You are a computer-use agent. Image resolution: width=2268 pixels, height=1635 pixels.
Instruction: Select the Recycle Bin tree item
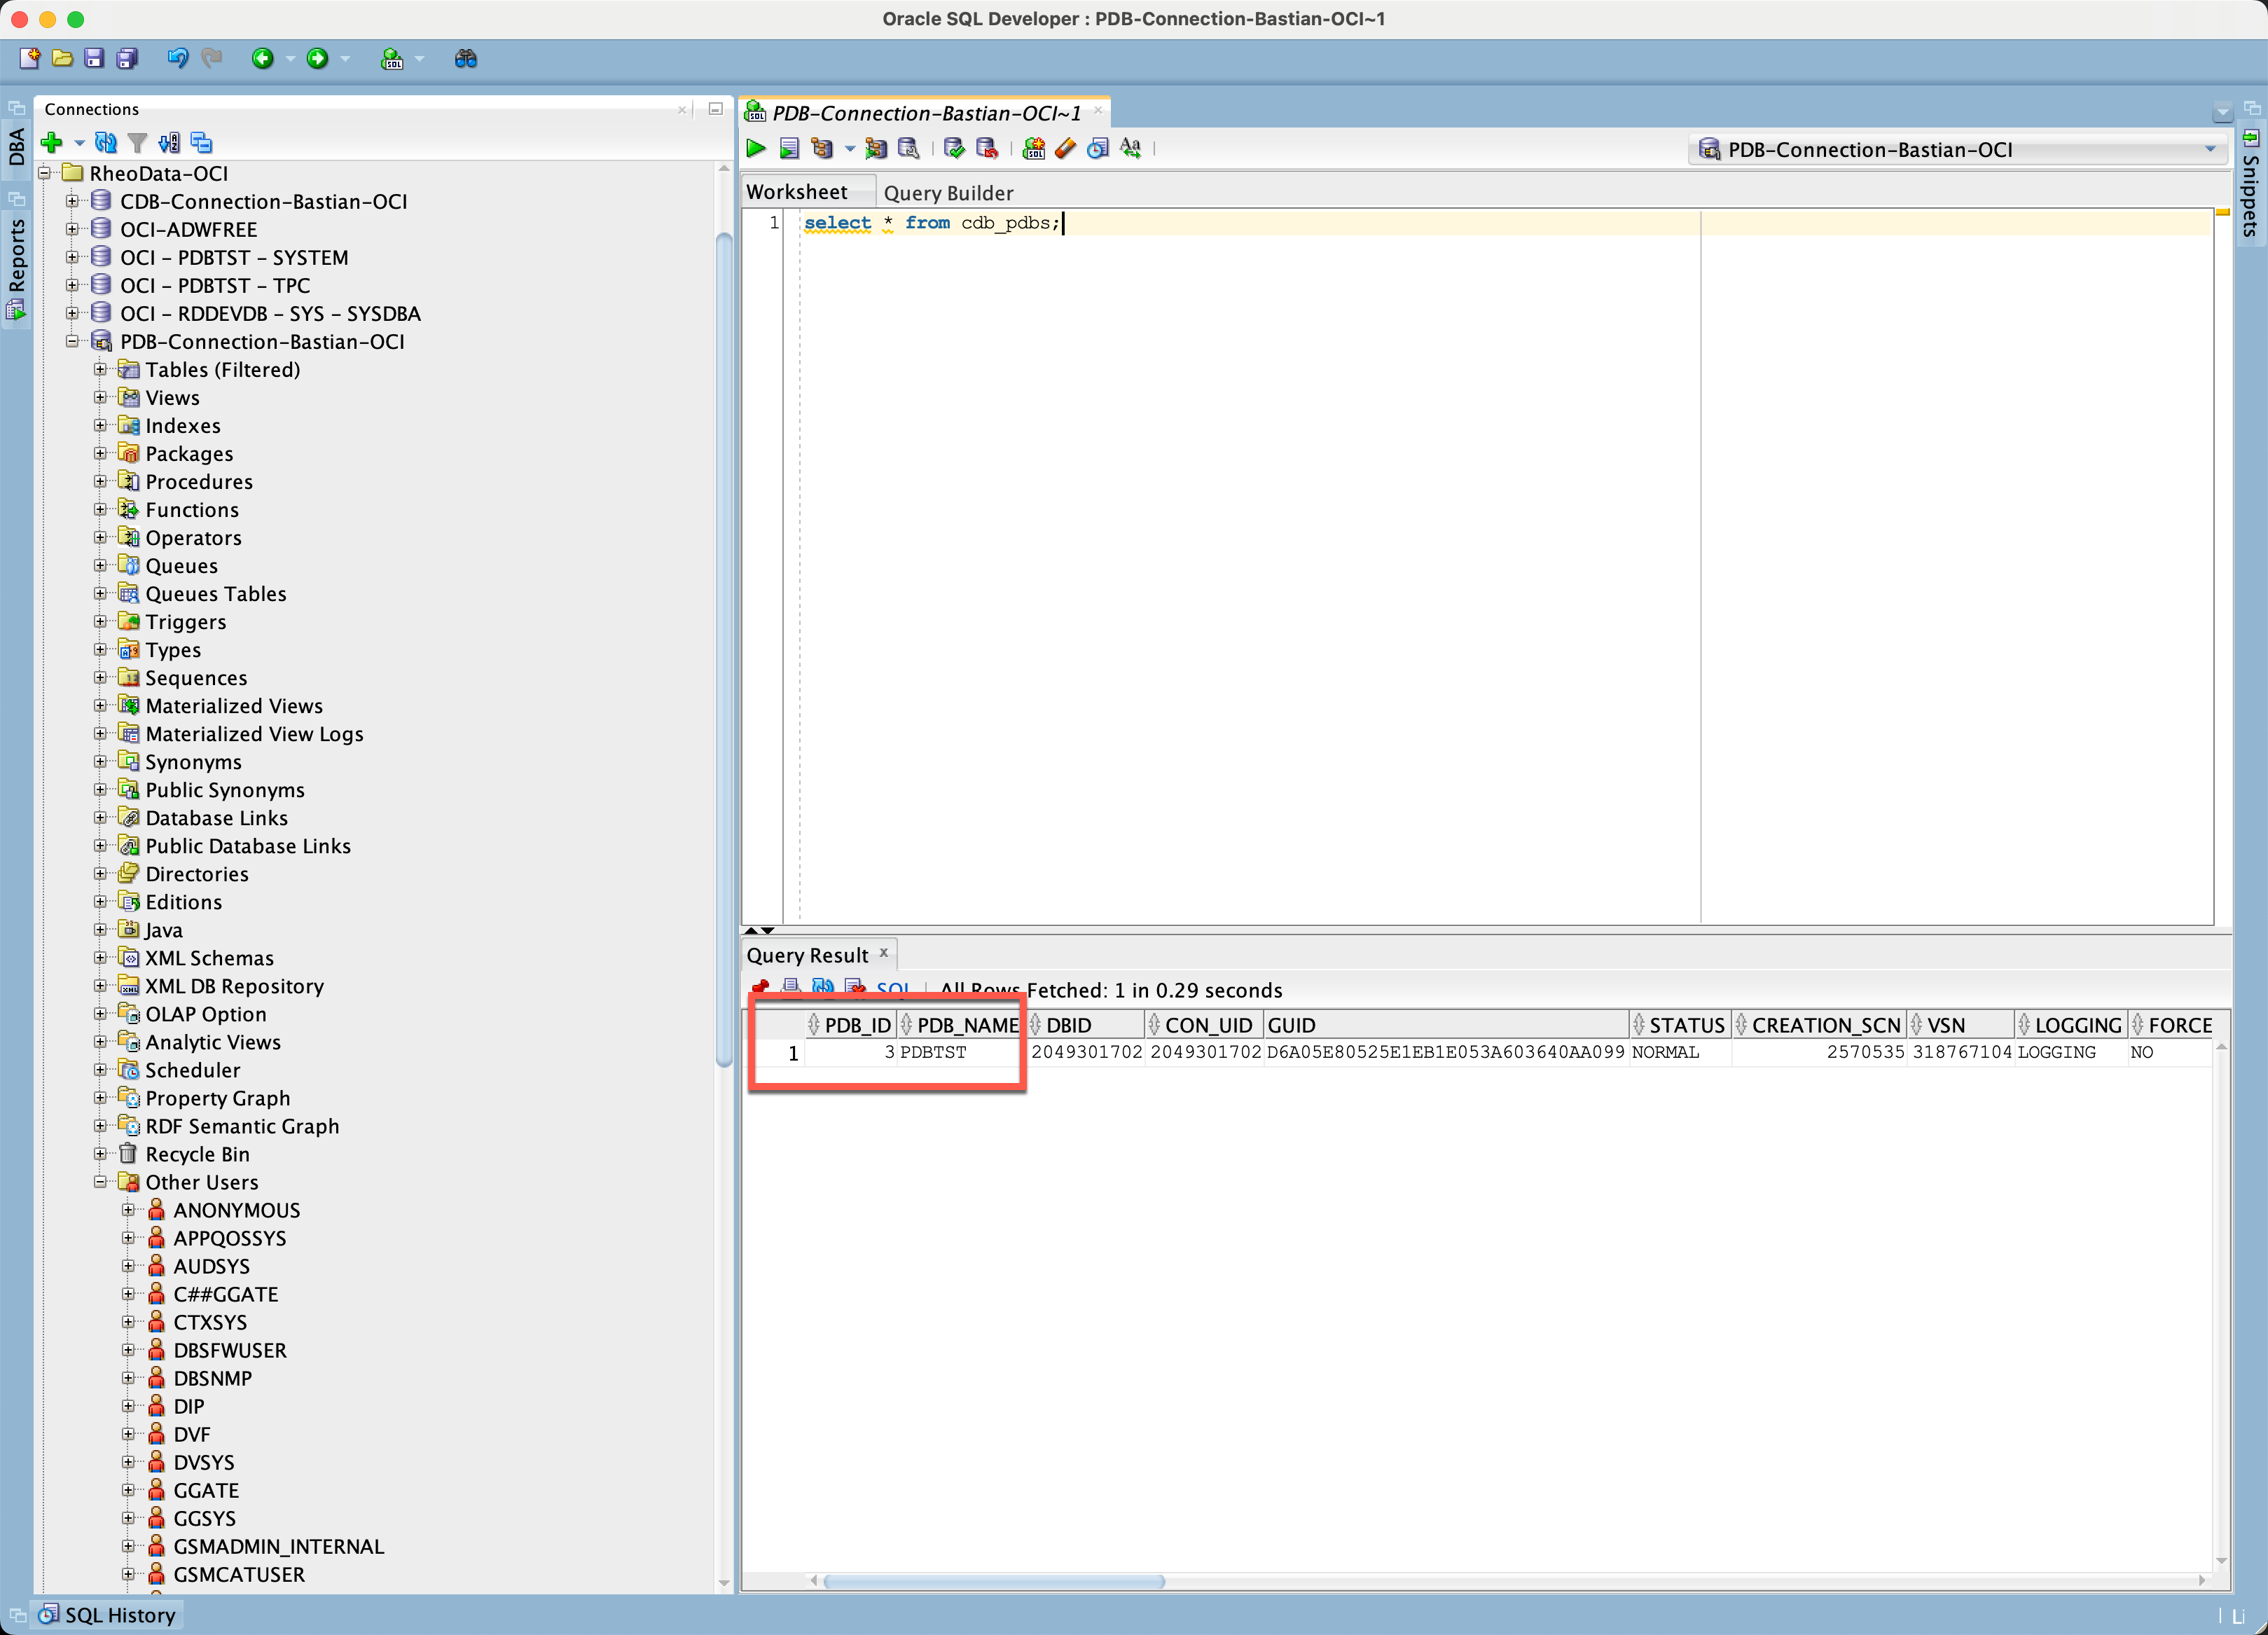click(x=197, y=1154)
